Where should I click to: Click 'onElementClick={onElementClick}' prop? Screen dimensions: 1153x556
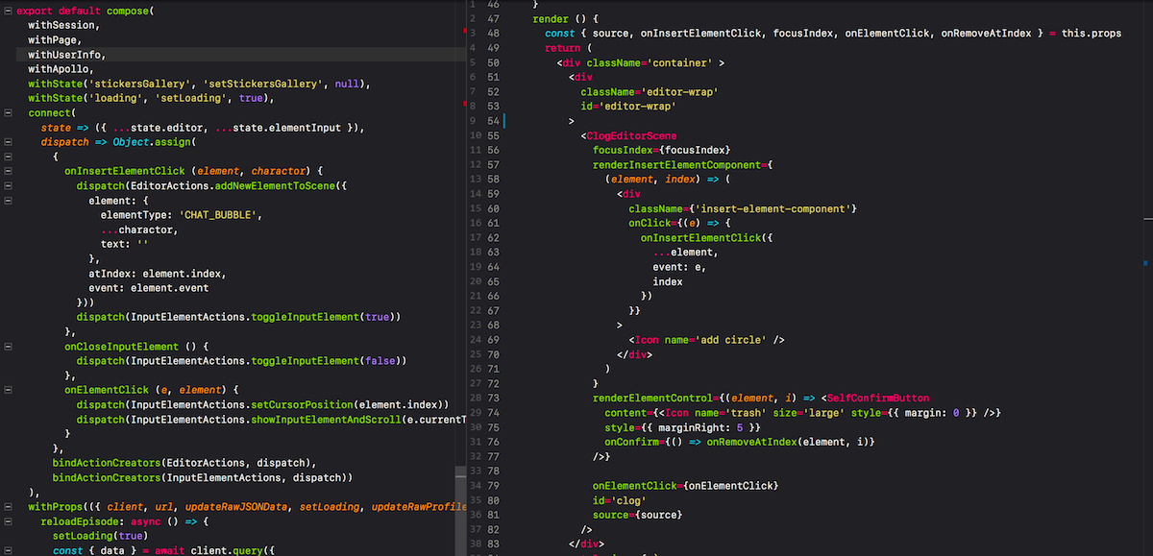coord(686,486)
